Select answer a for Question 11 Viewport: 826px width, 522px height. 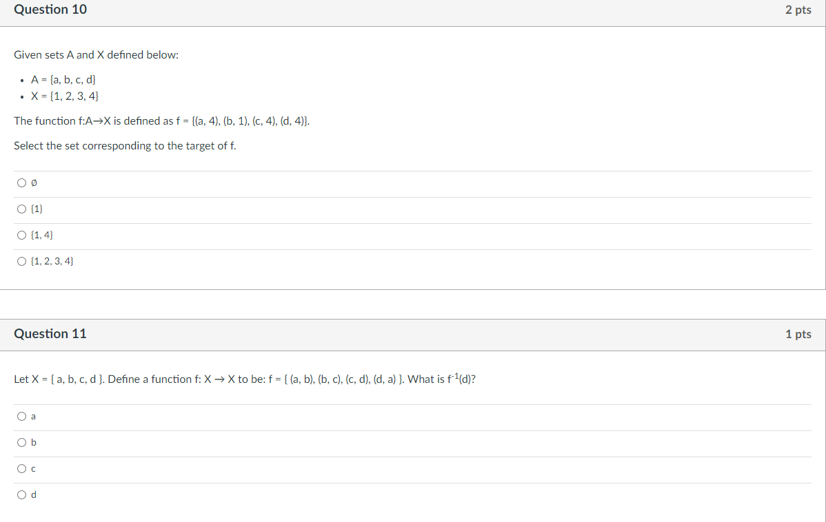(x=21, y=416)
